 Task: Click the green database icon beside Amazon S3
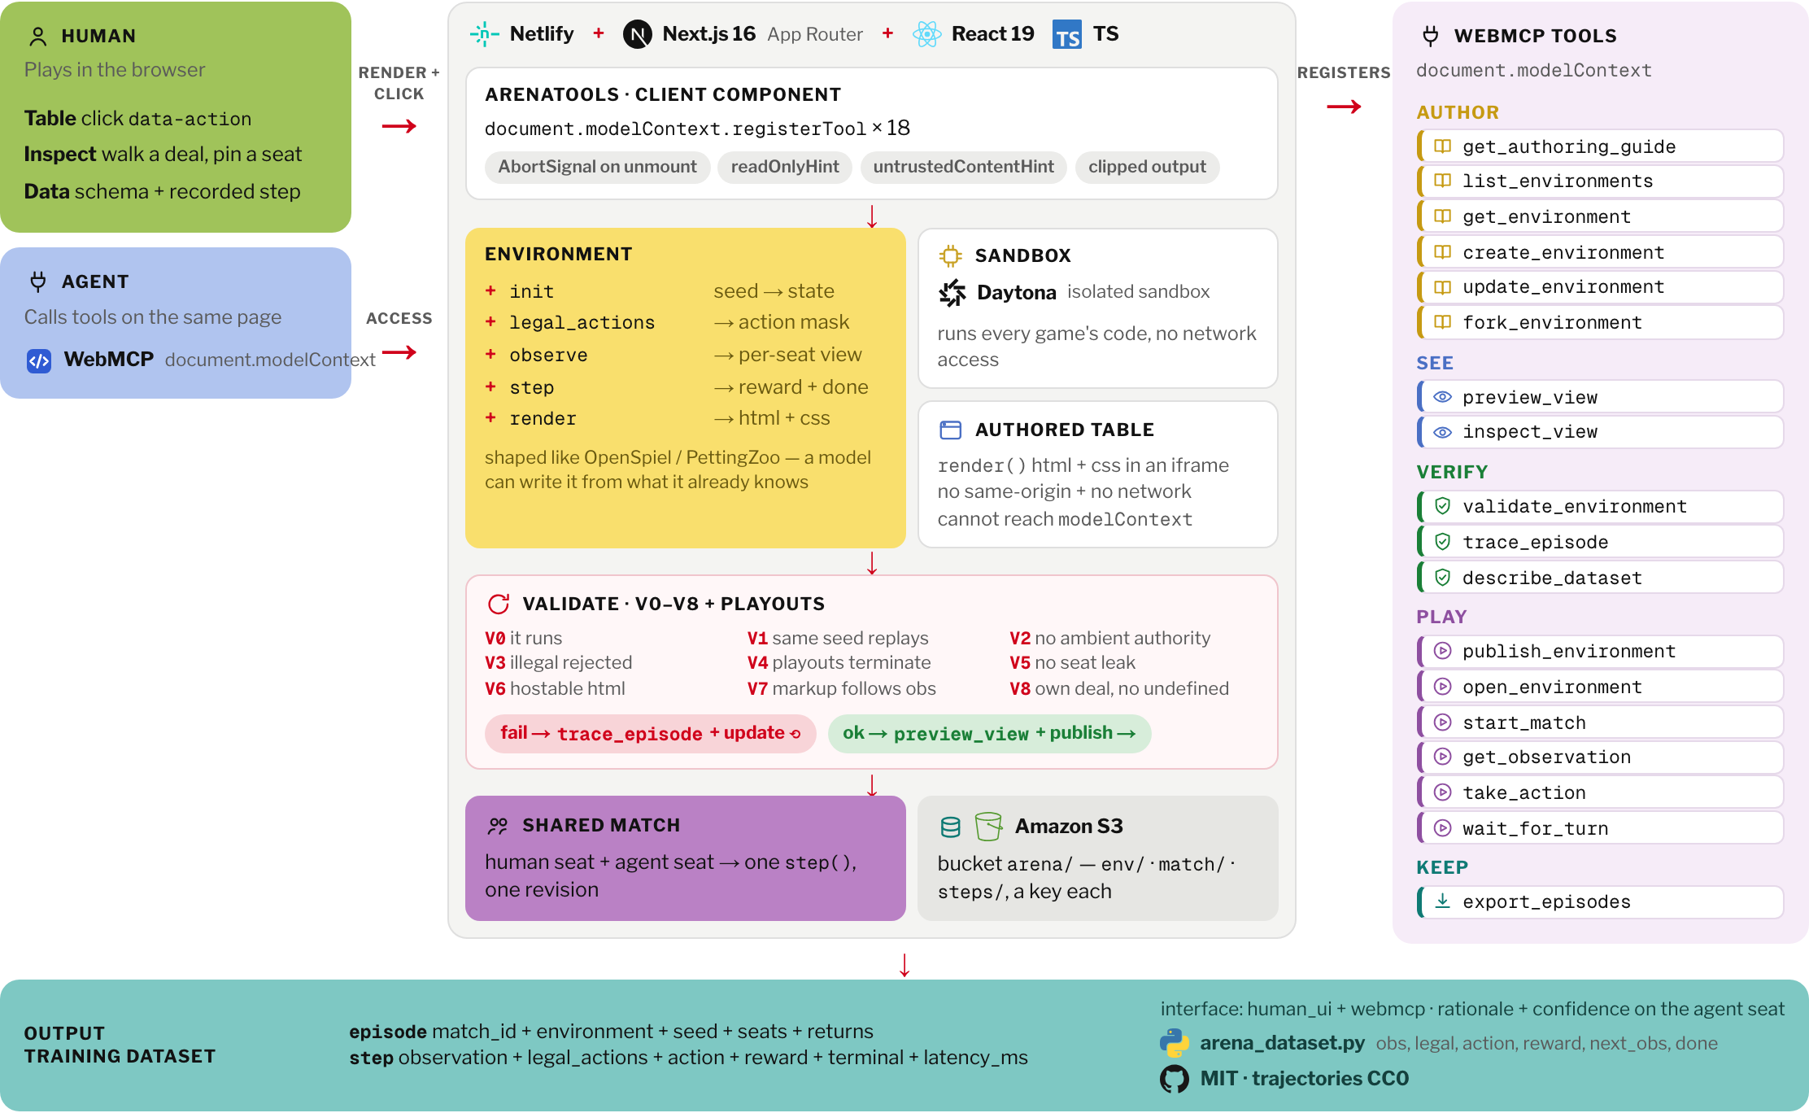(x=950, y=827)
